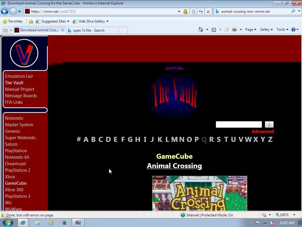The width and height of the screenshot is (302, 227).
Task: Close the Download Animal Crossing tab
Action: (63, 30)
